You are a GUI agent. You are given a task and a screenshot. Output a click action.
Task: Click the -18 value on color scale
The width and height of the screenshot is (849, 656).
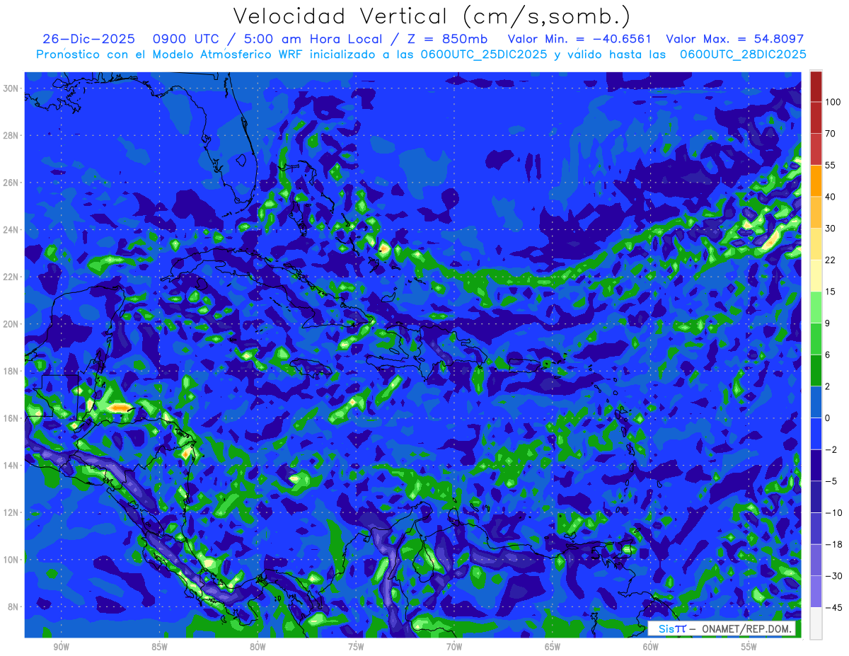click(833, 545)
